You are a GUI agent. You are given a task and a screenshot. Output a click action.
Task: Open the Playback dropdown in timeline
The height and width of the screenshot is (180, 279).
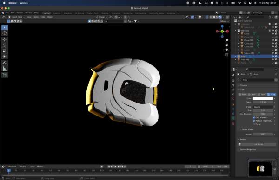tap(13, 167)
